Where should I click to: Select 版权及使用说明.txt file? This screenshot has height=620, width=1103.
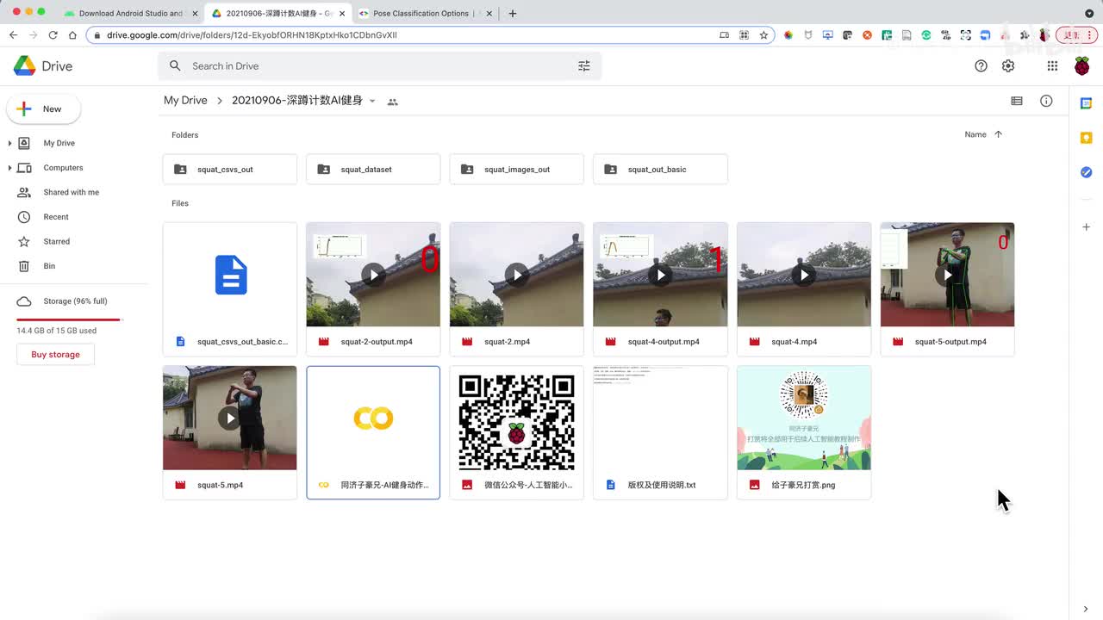(x=660, y=432)
